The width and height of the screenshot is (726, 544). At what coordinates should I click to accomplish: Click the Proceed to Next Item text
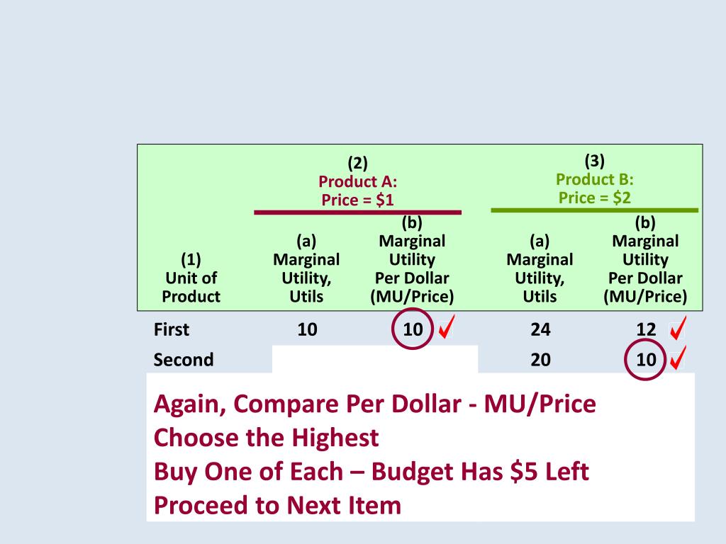tap(277, 505)
